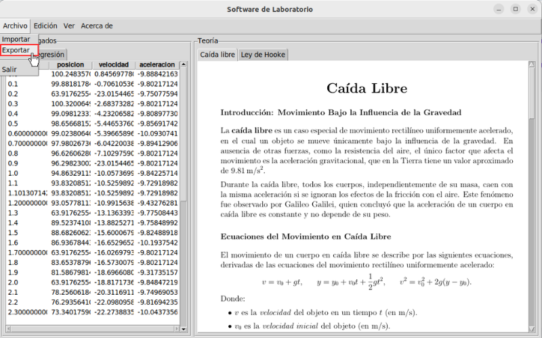Select the acceleration value -9.31735157

[157, 273]
